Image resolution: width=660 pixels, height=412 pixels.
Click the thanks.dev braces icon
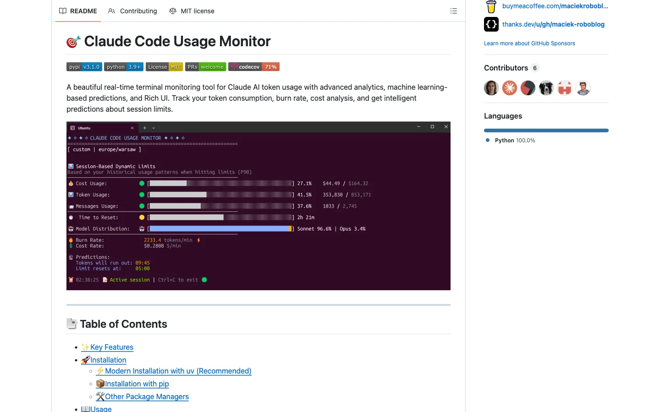click(491, 24)
